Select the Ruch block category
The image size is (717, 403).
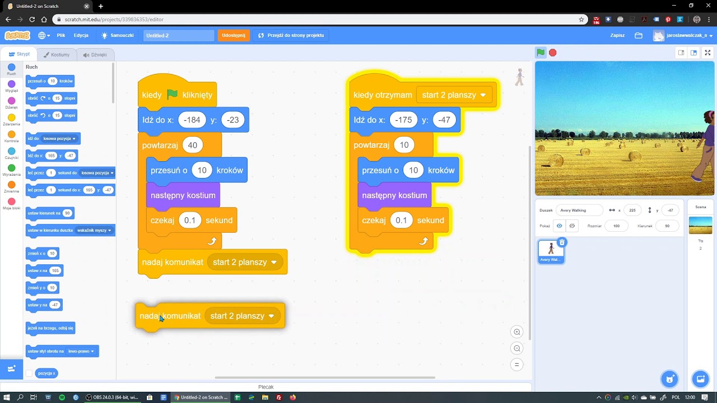(x=11, y=70)
